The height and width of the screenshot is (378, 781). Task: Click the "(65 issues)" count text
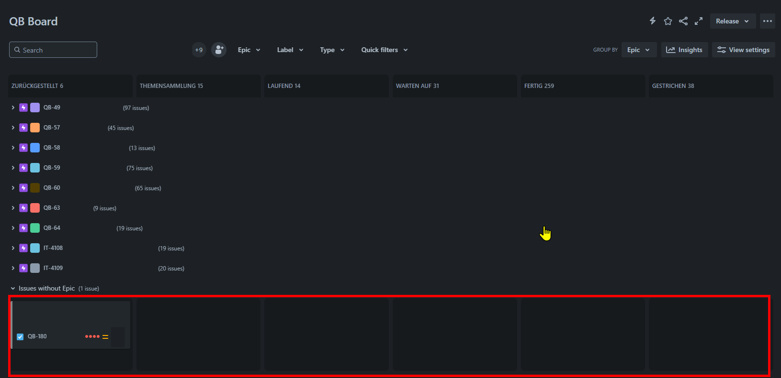coord(148,188)
